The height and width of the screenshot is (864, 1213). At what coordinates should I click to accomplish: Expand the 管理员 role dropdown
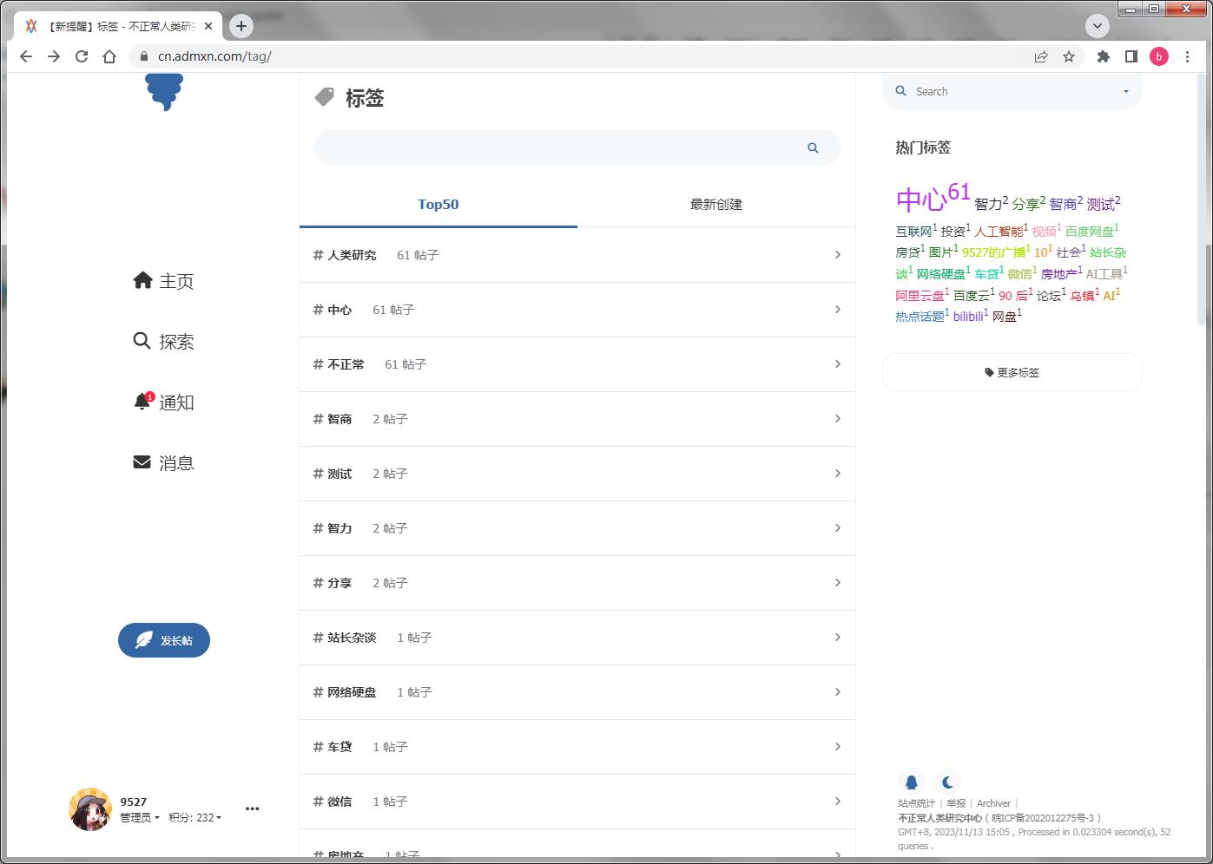140,817
